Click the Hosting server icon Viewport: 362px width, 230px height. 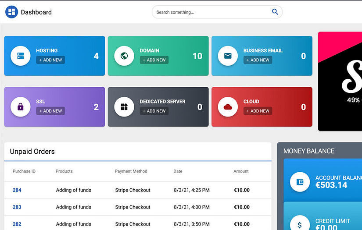21,56
